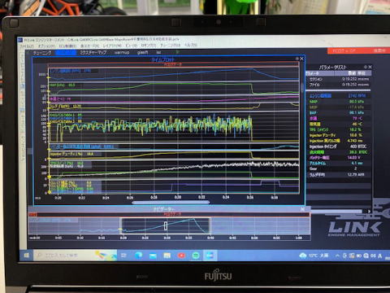The height and width of the screenshot is (293, 390).
Task: Click the navigator cursor marker
Action: 166,225
